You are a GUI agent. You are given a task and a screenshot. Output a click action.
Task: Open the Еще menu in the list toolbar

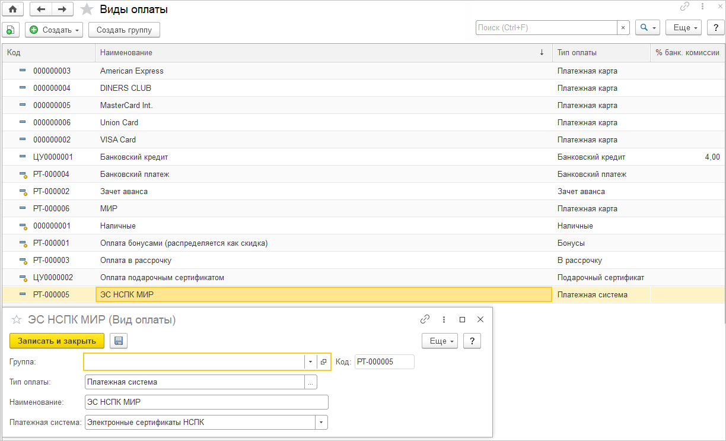pos(684,28)
